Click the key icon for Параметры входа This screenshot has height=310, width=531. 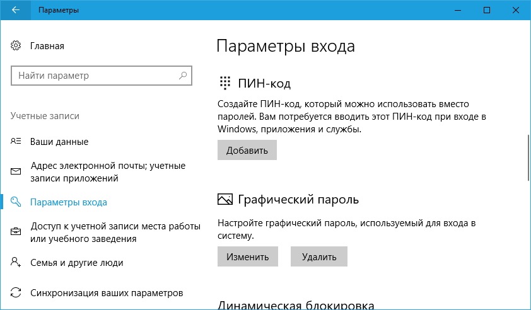16,202
